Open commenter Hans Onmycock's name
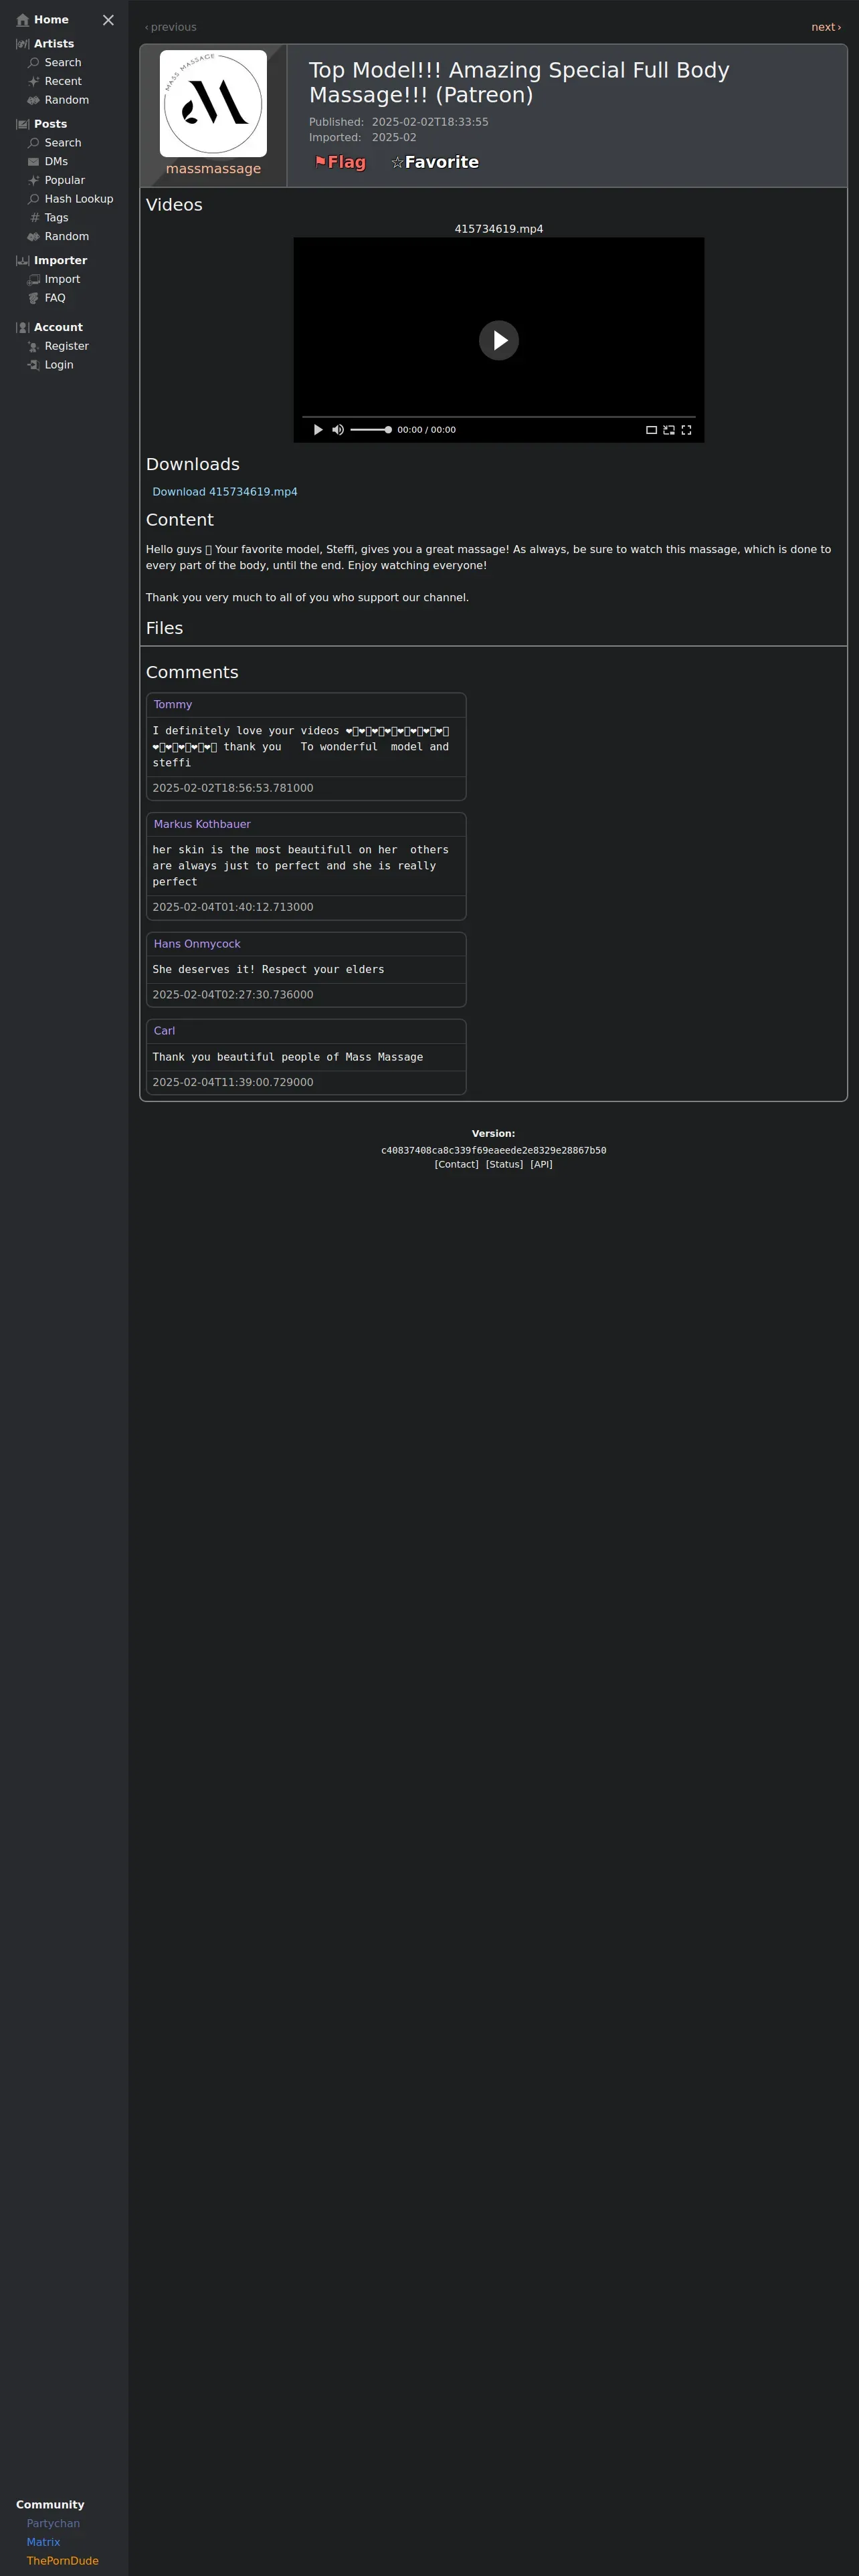 click(x=197, y=944)
